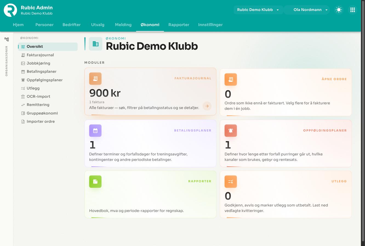The image size is (365, 246).
Task: Open Importer ordre in the sidebar
Action: pyautogui.click(x=48, y=121)
